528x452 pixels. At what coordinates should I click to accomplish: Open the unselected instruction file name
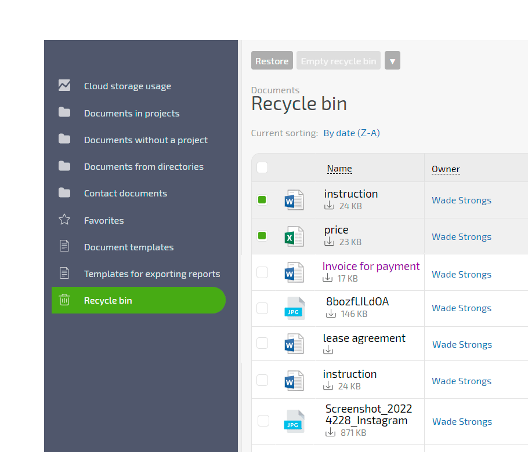[349, 374]
